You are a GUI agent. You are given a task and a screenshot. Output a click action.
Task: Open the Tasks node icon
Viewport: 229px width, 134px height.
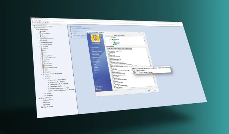[43, 70]
